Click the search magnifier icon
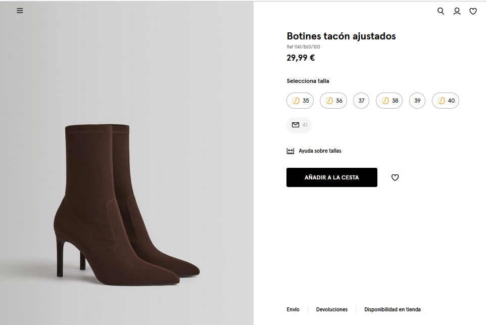This screenshot has width=486, height=325. 441,11
